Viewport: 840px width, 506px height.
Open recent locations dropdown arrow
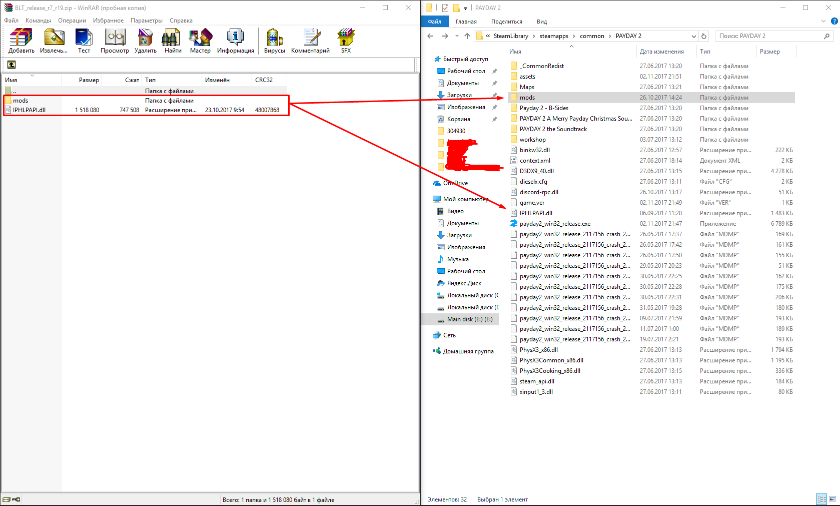click(457, 36)
